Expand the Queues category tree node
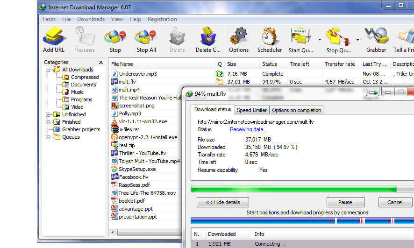This screenshot has width=414, height=248. pyautogui.click(x=48, y=137)
